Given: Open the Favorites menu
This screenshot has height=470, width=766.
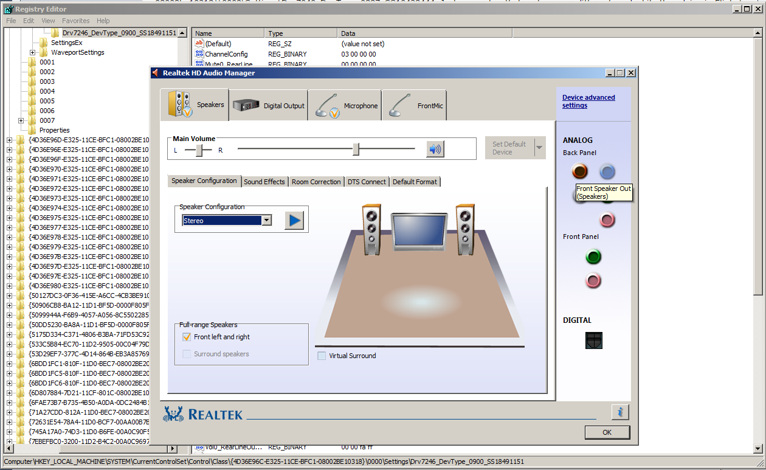Looking at the screenshot, I should (75, 21).
